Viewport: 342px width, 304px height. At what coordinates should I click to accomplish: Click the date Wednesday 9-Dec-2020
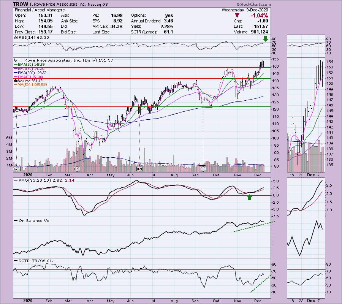click(245, 10)
